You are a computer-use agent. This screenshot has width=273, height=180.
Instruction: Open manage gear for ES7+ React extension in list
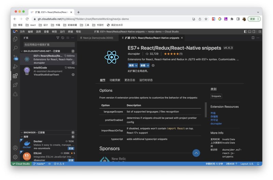point(73,63)
